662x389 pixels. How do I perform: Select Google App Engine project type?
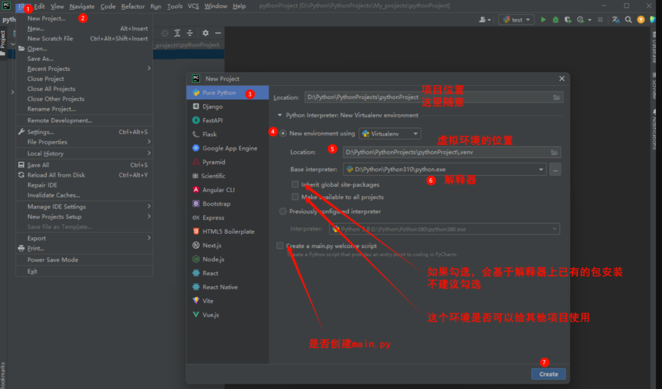point(227,148)
